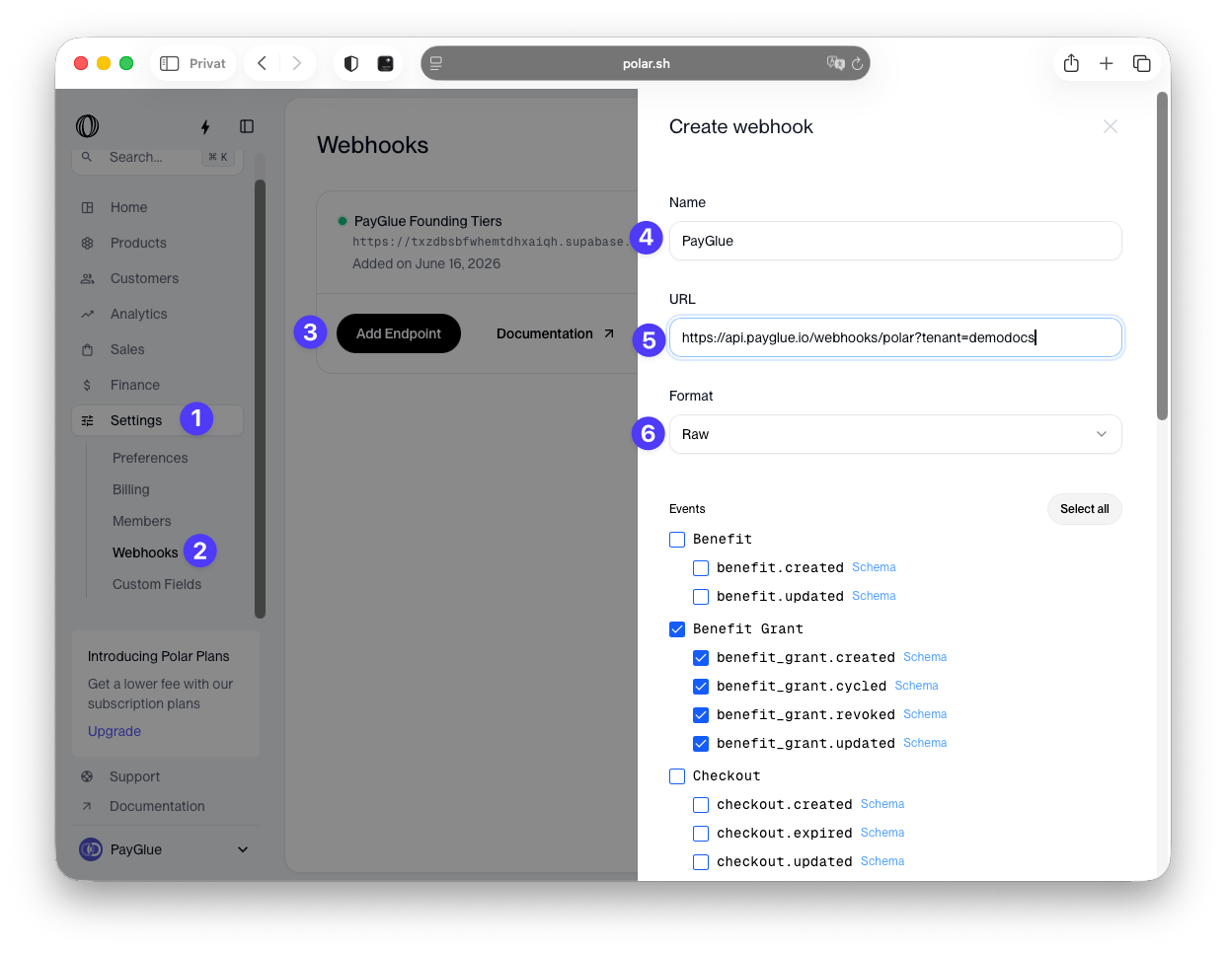Check the benefit.updated checkbox
The width and height of the screenshot is (1226, 954).
click(x=701, y=597)
